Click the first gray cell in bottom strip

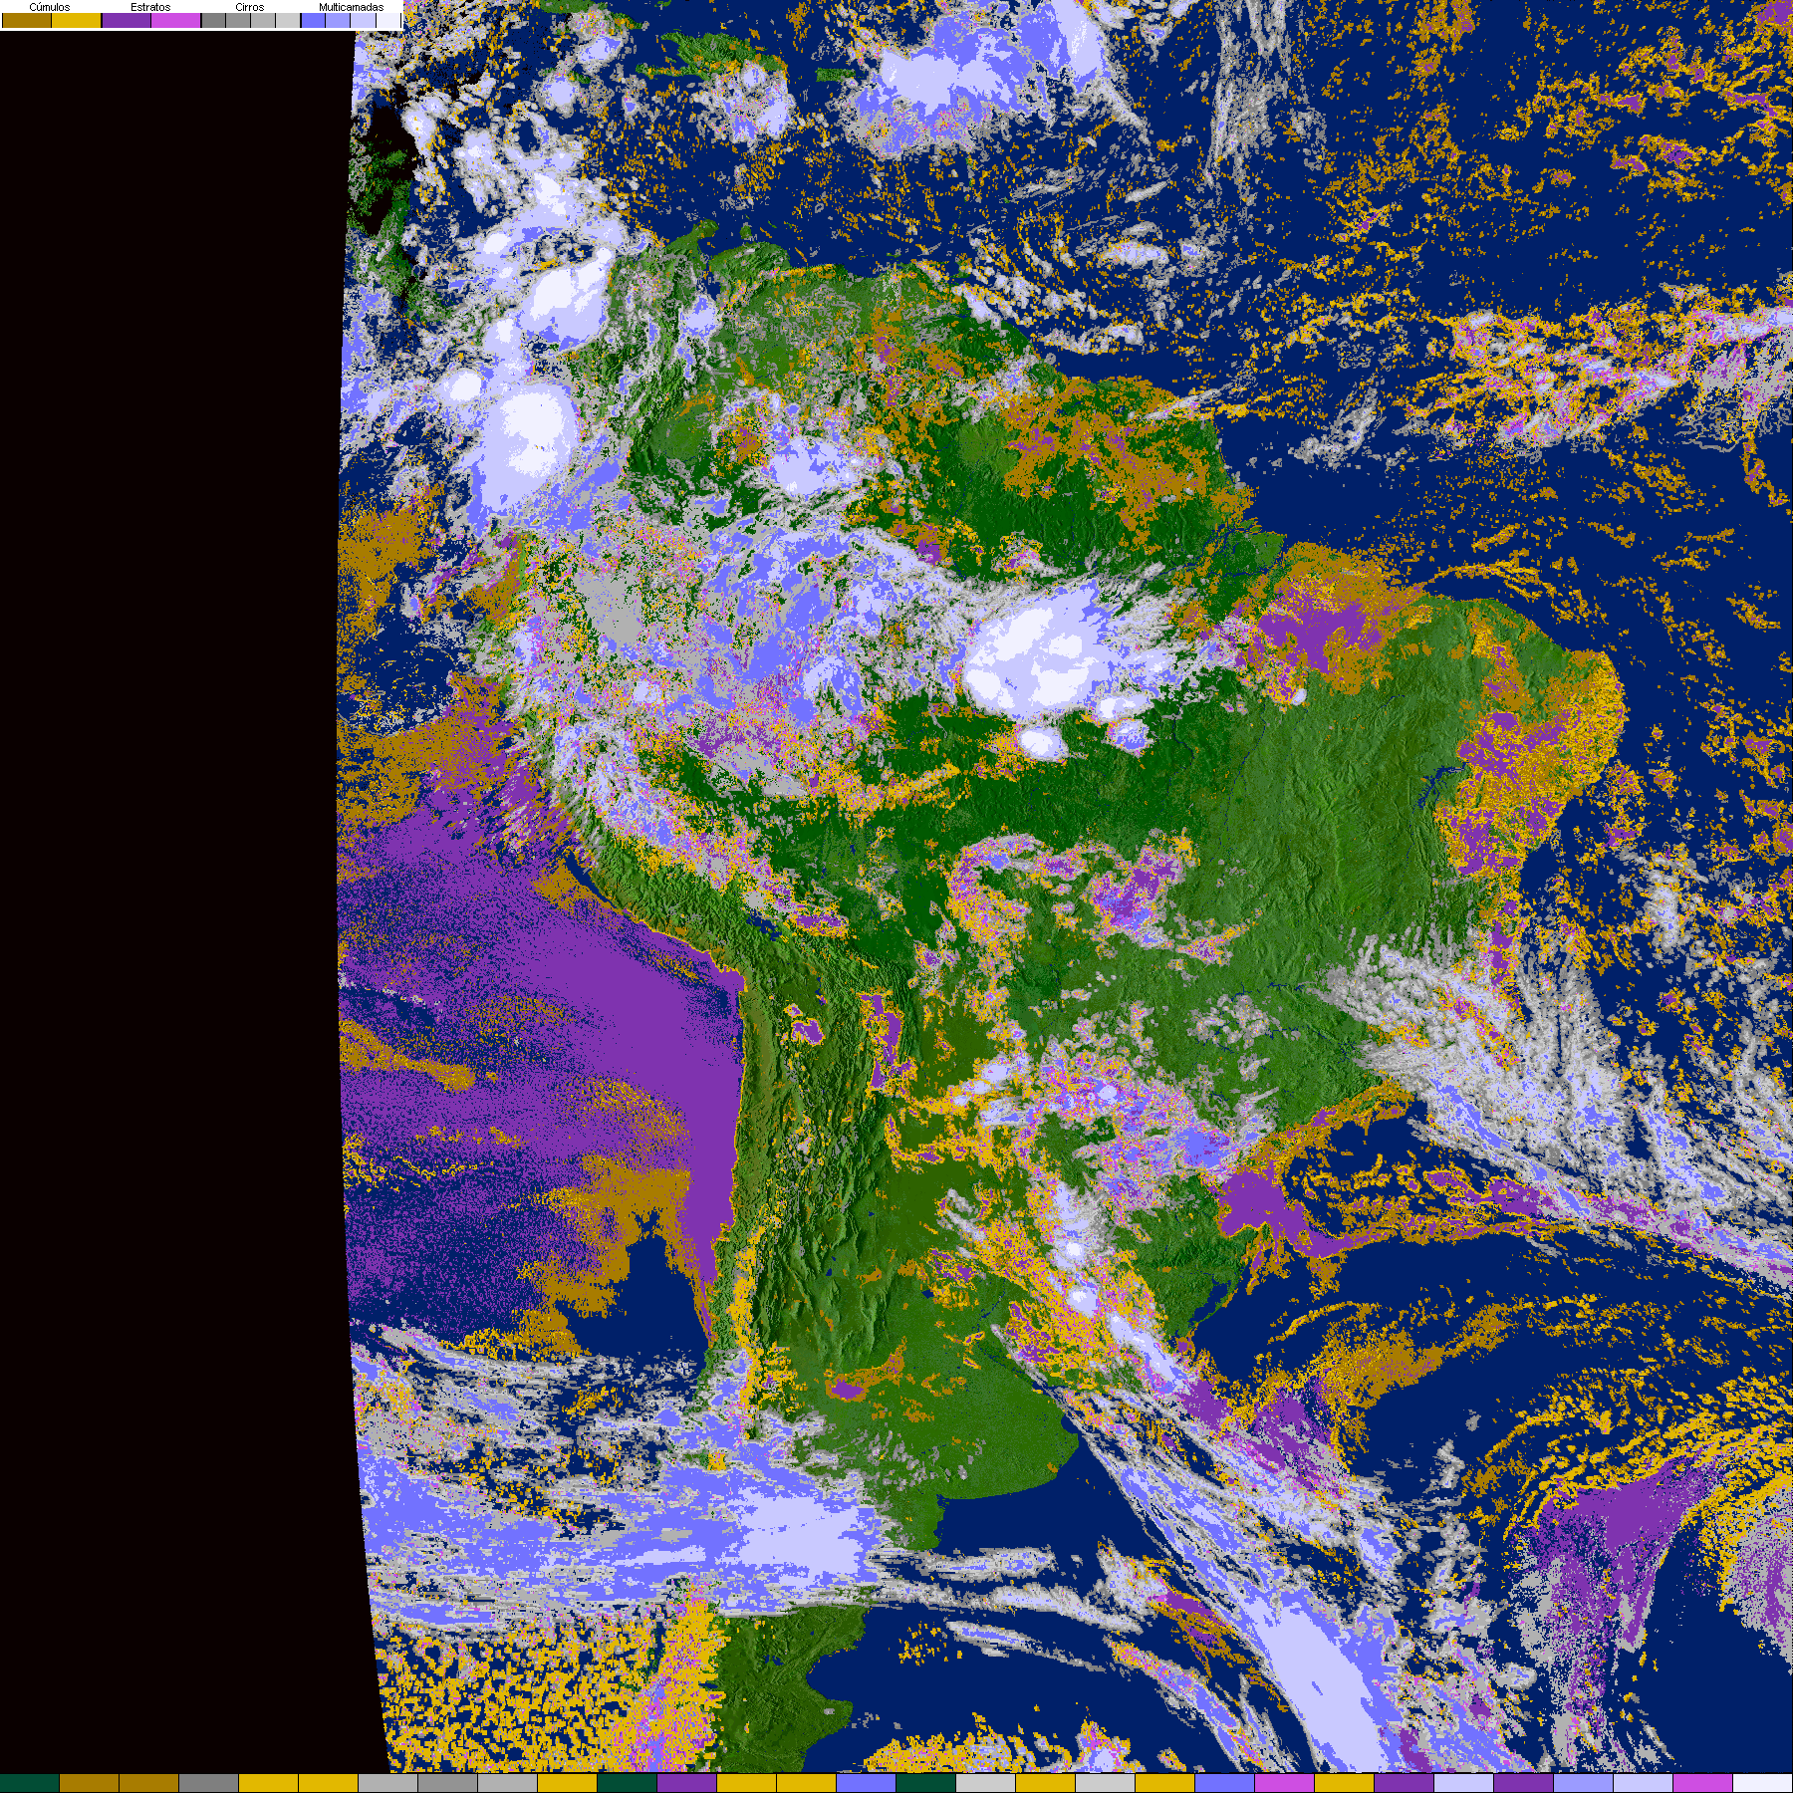(x=209, y=1783)
